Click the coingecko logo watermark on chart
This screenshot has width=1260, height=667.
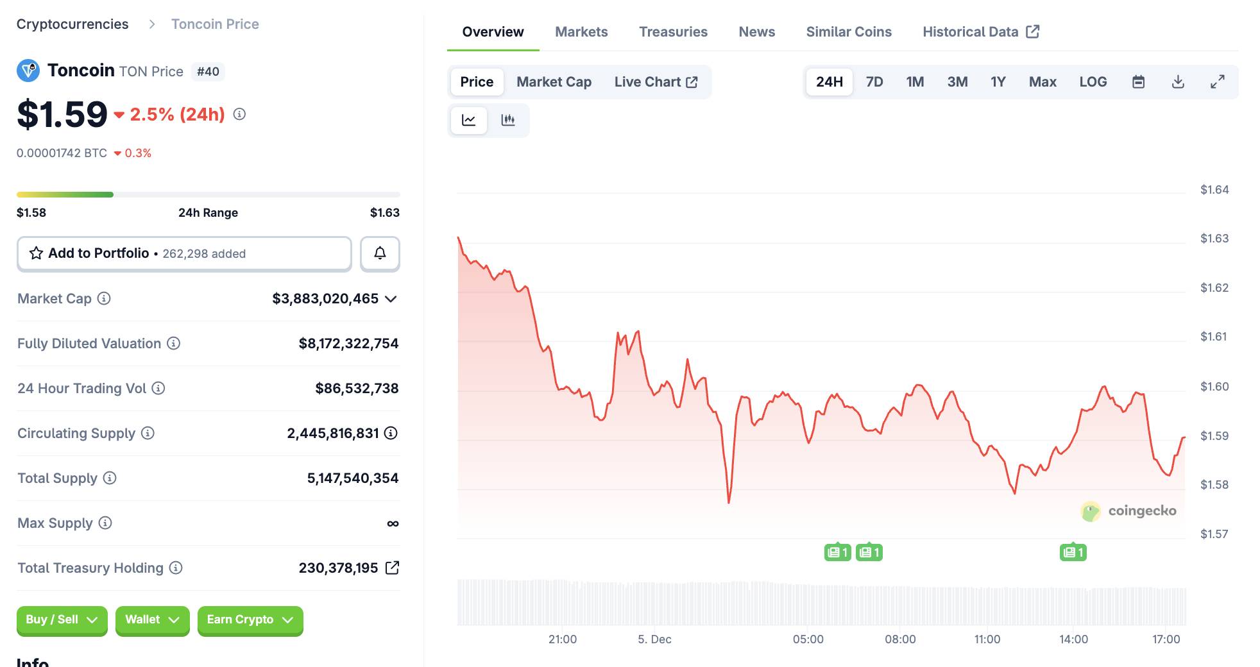[x=1127, y=511]
